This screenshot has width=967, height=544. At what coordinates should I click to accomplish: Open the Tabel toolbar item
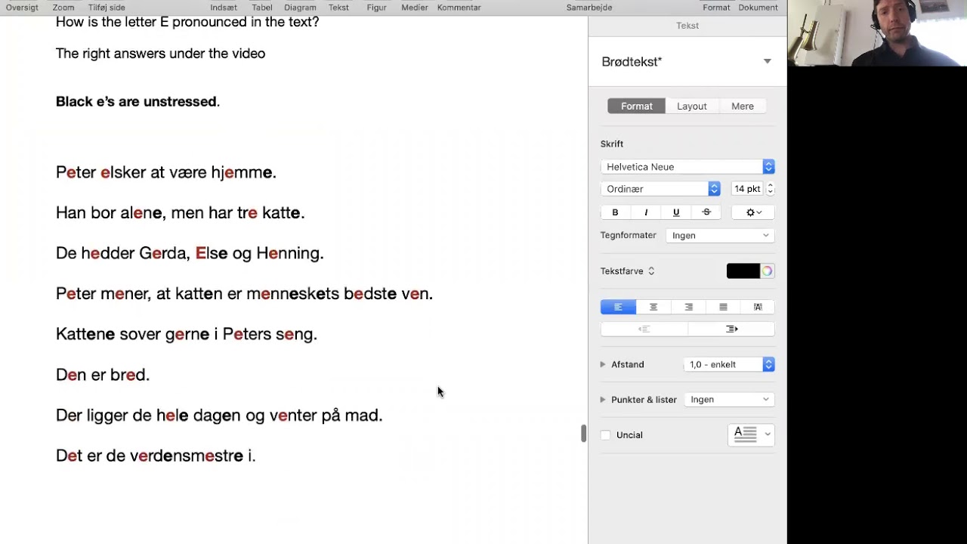262,8
